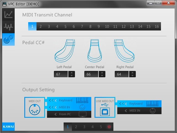Click the MIDI Transmit Channel heading
Viewport: 177px width, 133px height.
pyautogui.click(x=47, y=15)
